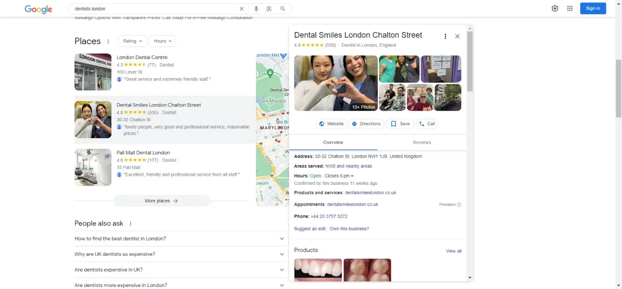
Task: Open Google Lens image search
Action: click(269, 9)
